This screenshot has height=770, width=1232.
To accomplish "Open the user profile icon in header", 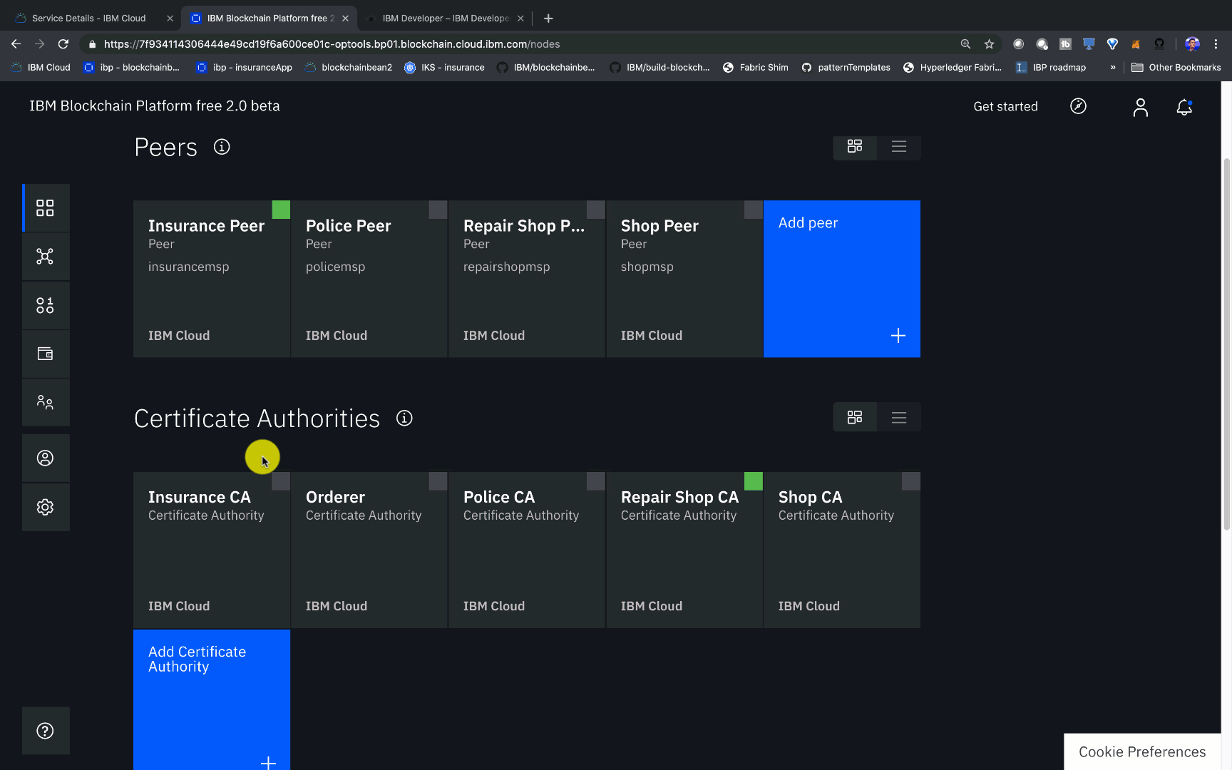I will [1141, 107].
